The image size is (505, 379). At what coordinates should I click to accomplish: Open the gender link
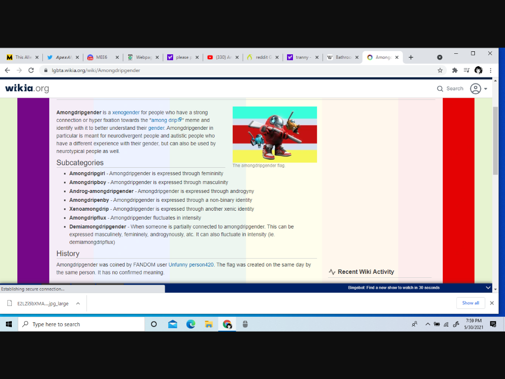[x=156, y=128]
